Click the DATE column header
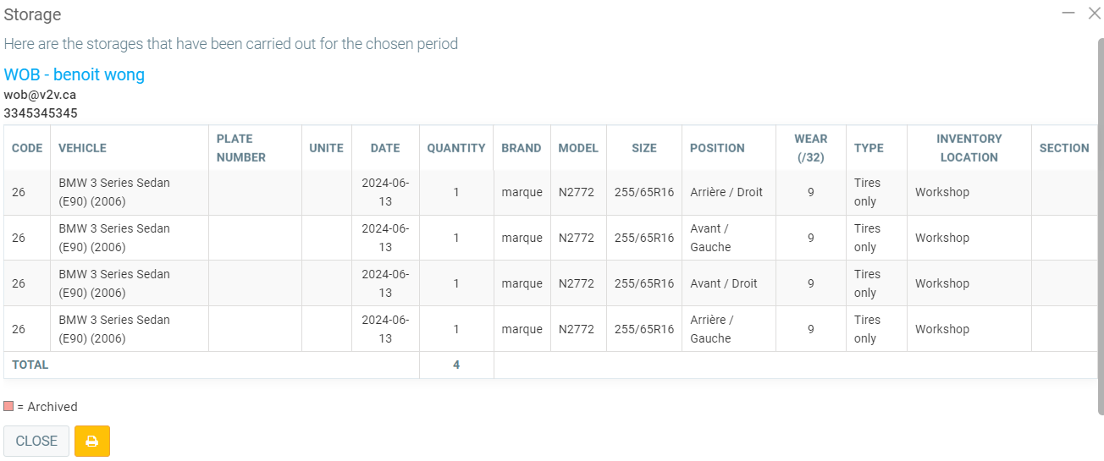 coord(385,148)
